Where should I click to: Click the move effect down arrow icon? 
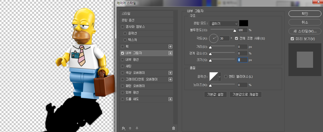tap(137, 128)
